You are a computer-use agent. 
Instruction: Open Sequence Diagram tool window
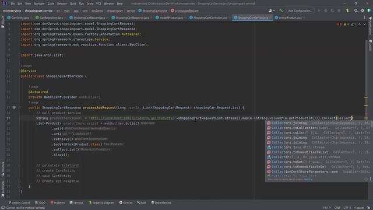coord(101,202)
